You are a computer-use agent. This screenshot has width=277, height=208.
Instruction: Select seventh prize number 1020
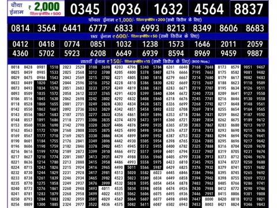click(x=41, y=83)
